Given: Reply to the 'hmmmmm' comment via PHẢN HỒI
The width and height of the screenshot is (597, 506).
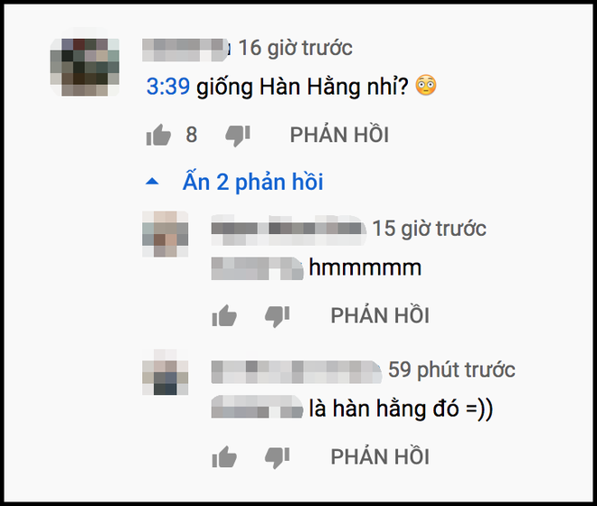Looking at the screenshot, I should (380, 315).
